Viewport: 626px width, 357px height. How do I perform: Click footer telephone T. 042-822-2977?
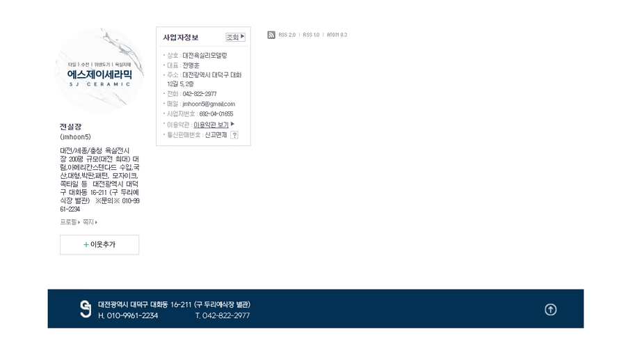(223, 315)
